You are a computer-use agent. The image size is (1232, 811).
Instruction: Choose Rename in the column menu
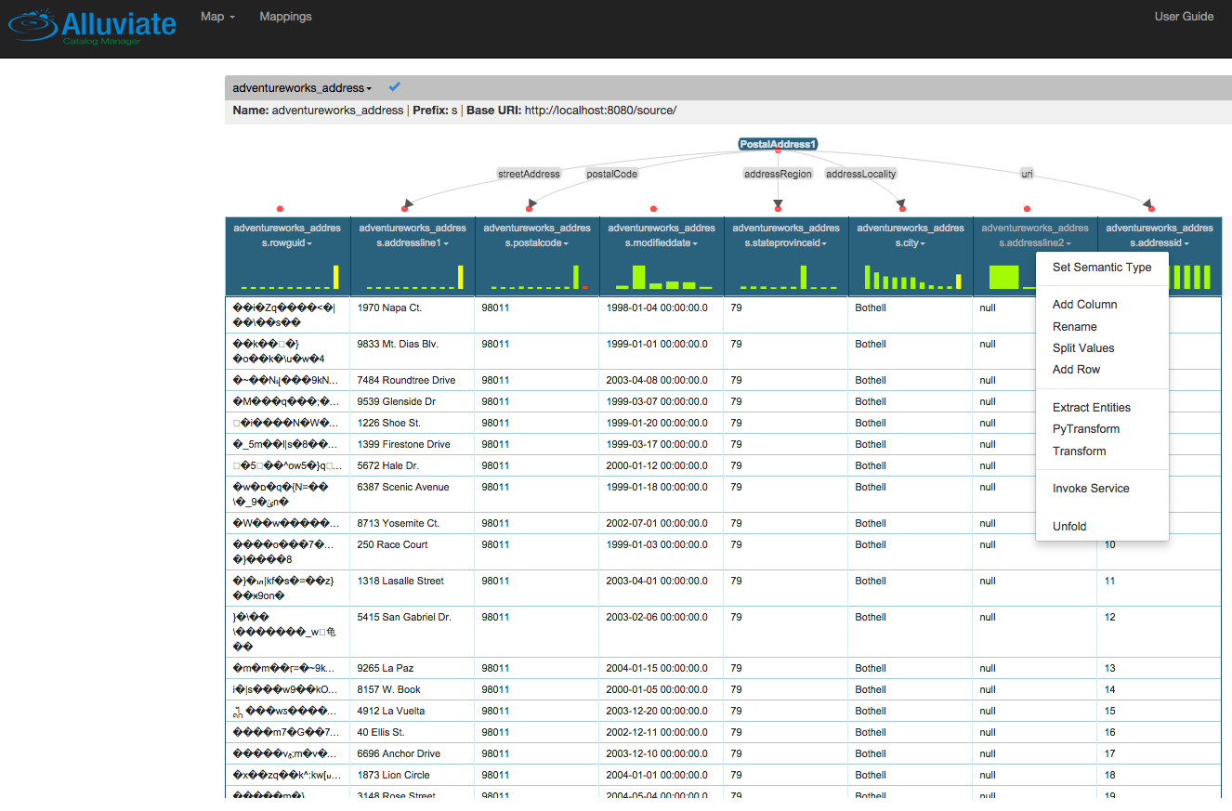(x=1102, y=327)
